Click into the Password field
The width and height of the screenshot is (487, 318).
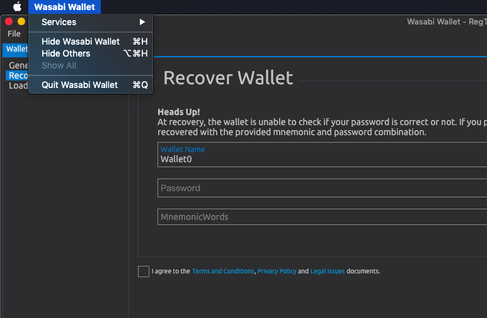[x=322, y=188]
